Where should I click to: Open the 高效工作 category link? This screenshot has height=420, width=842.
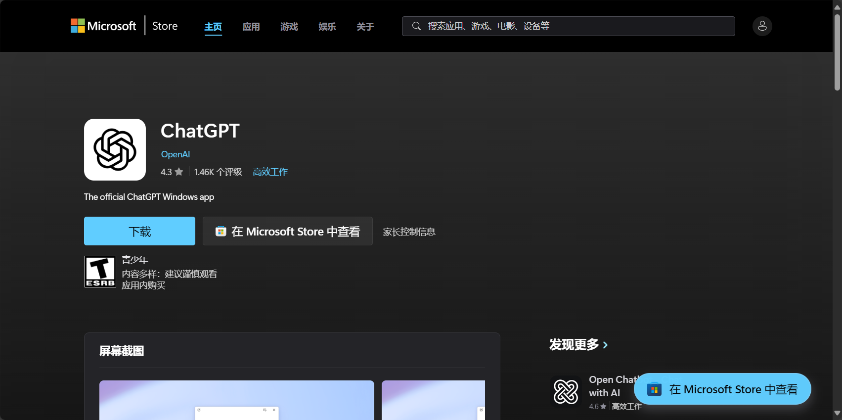pyautogui.click(x=270, y=172)
